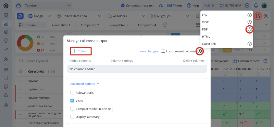
Task: Click the blue refresh rankings button
Action: (x=20, y=16)
